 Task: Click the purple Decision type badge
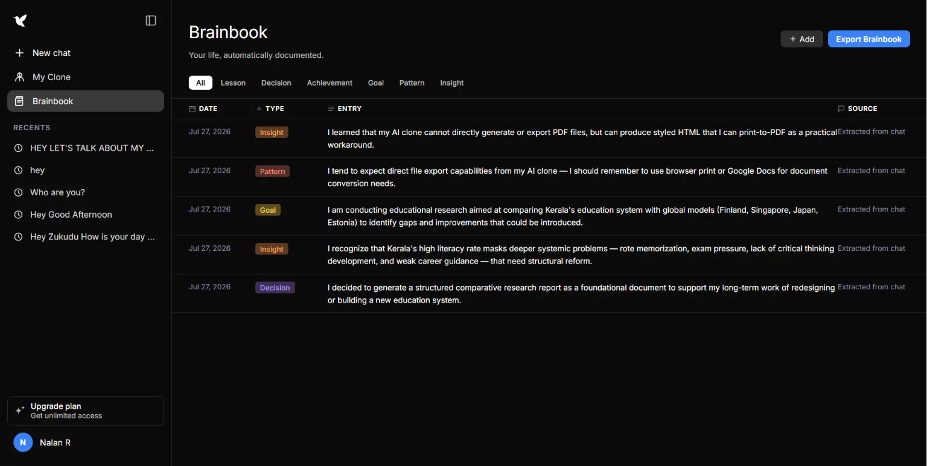275,288
